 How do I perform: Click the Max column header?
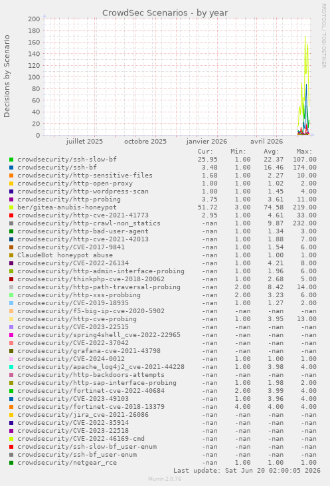tap(304, 152)
